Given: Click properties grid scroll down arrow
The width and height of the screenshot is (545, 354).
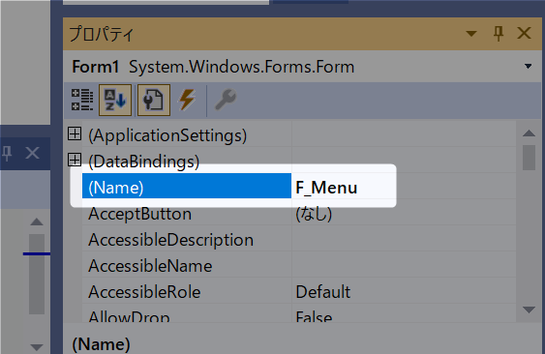Looking at the screenshot, I should (x=529, y=310).
